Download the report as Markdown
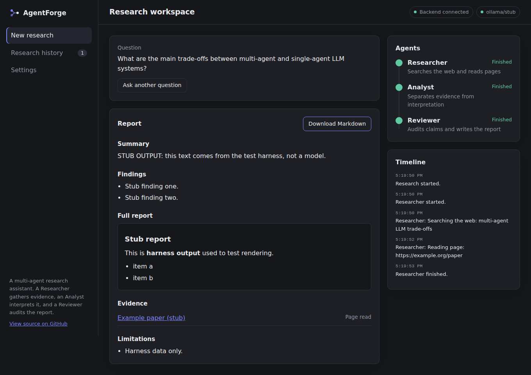Screen dimensions: 531x375 click(337, 124)
